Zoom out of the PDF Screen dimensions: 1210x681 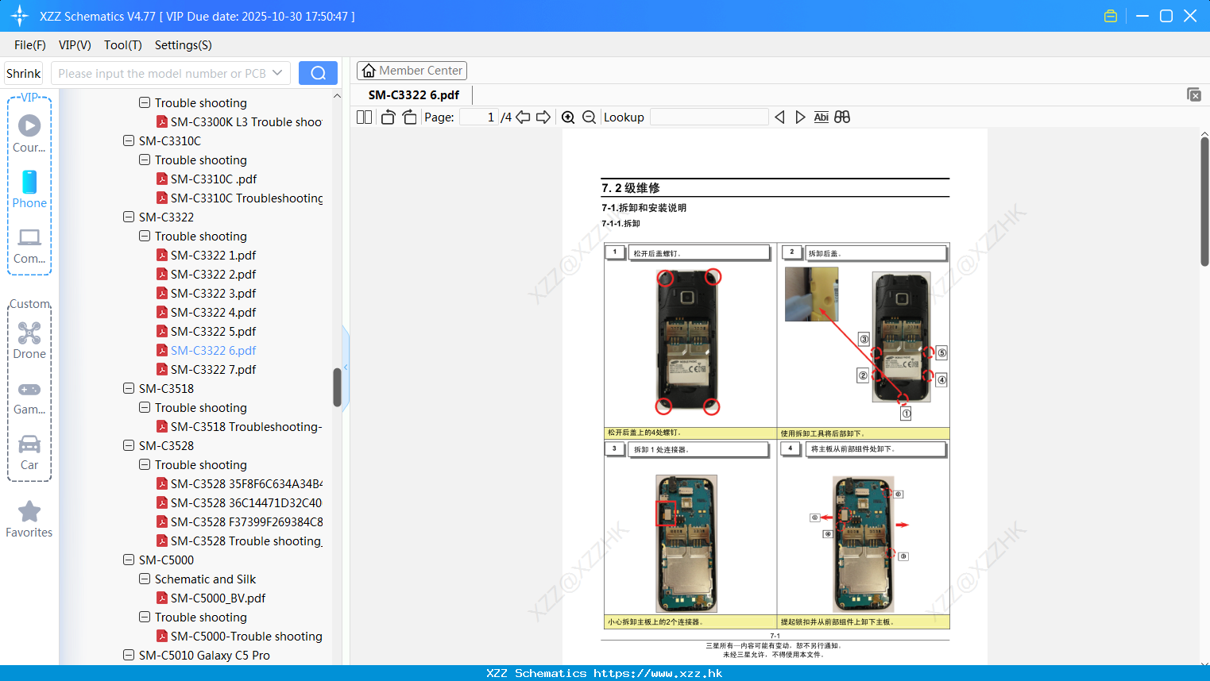click(589, 117)
